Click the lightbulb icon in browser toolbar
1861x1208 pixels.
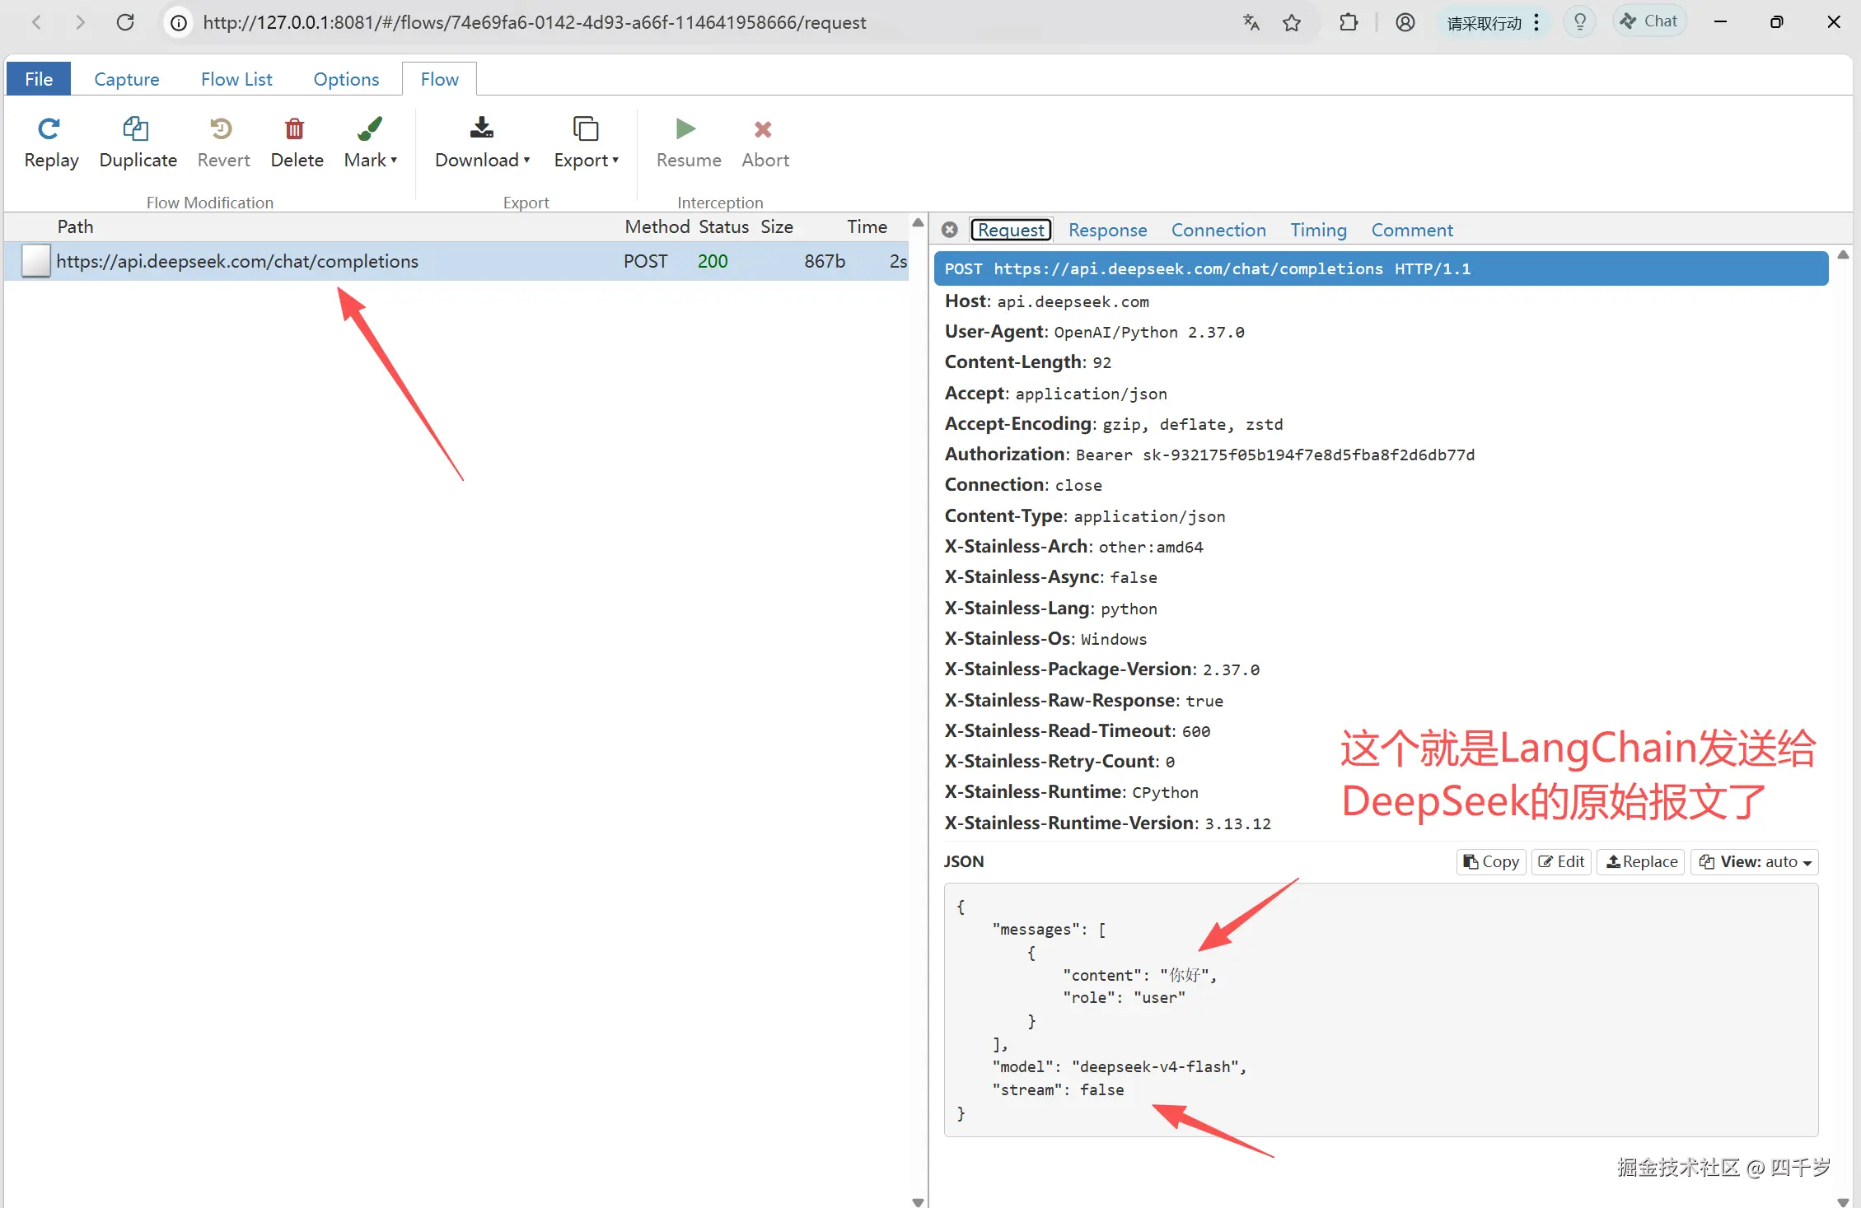coord(1580,22)
